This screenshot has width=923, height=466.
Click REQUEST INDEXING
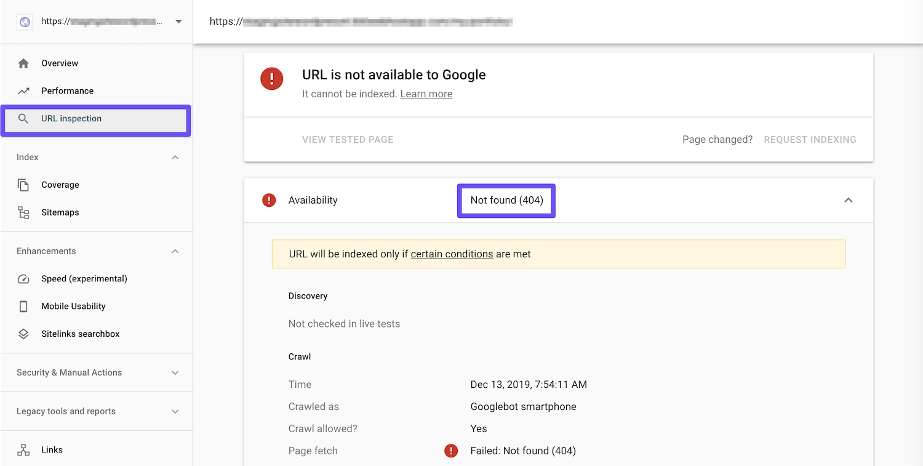[810, 139]
